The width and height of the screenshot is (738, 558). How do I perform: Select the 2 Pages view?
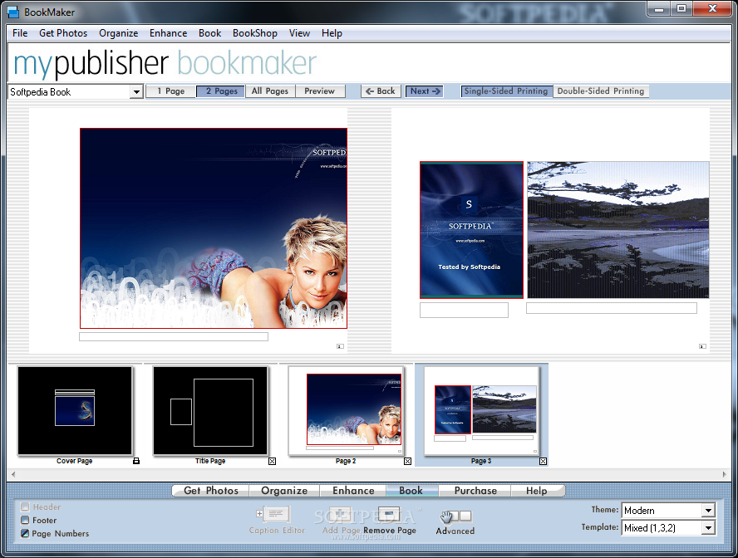pos(221,91)
